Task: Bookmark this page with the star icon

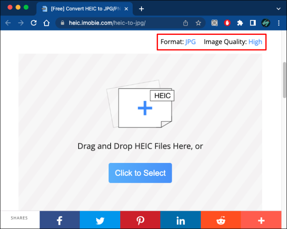Action: (x=198, y=23)
